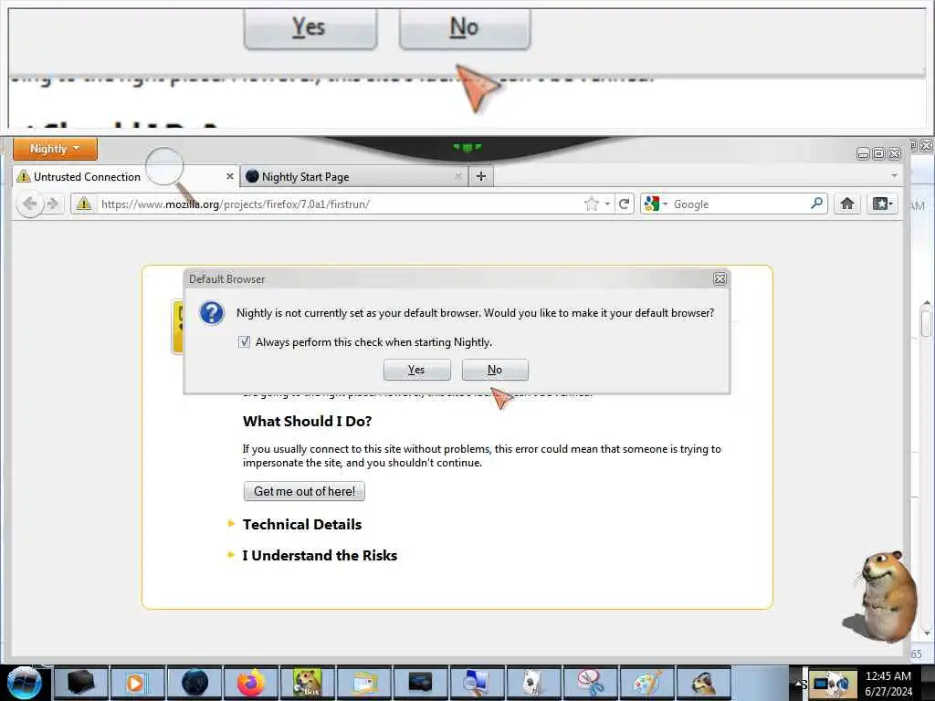Open the search engine selector dropdown arrow

click(665, 204)
